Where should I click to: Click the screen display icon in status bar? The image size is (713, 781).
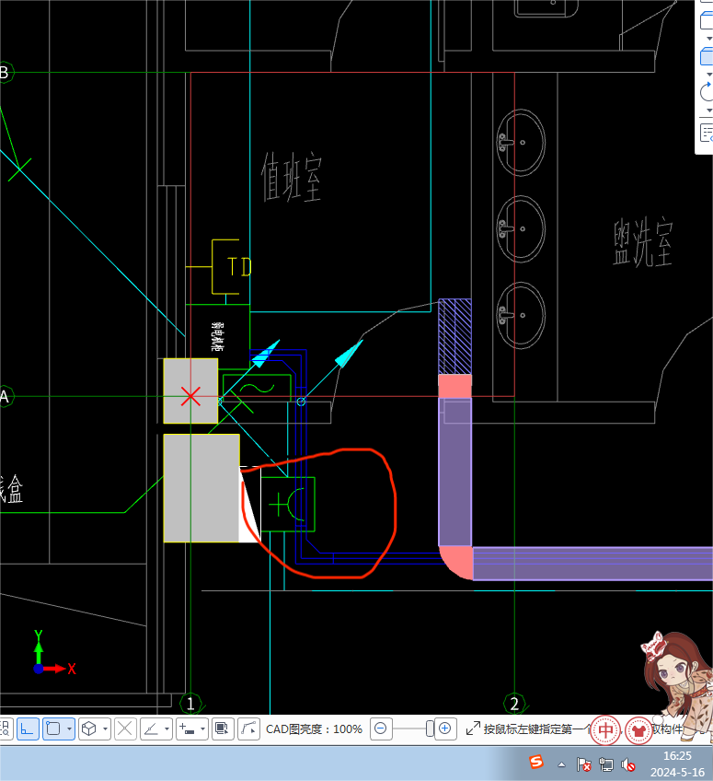223,729
